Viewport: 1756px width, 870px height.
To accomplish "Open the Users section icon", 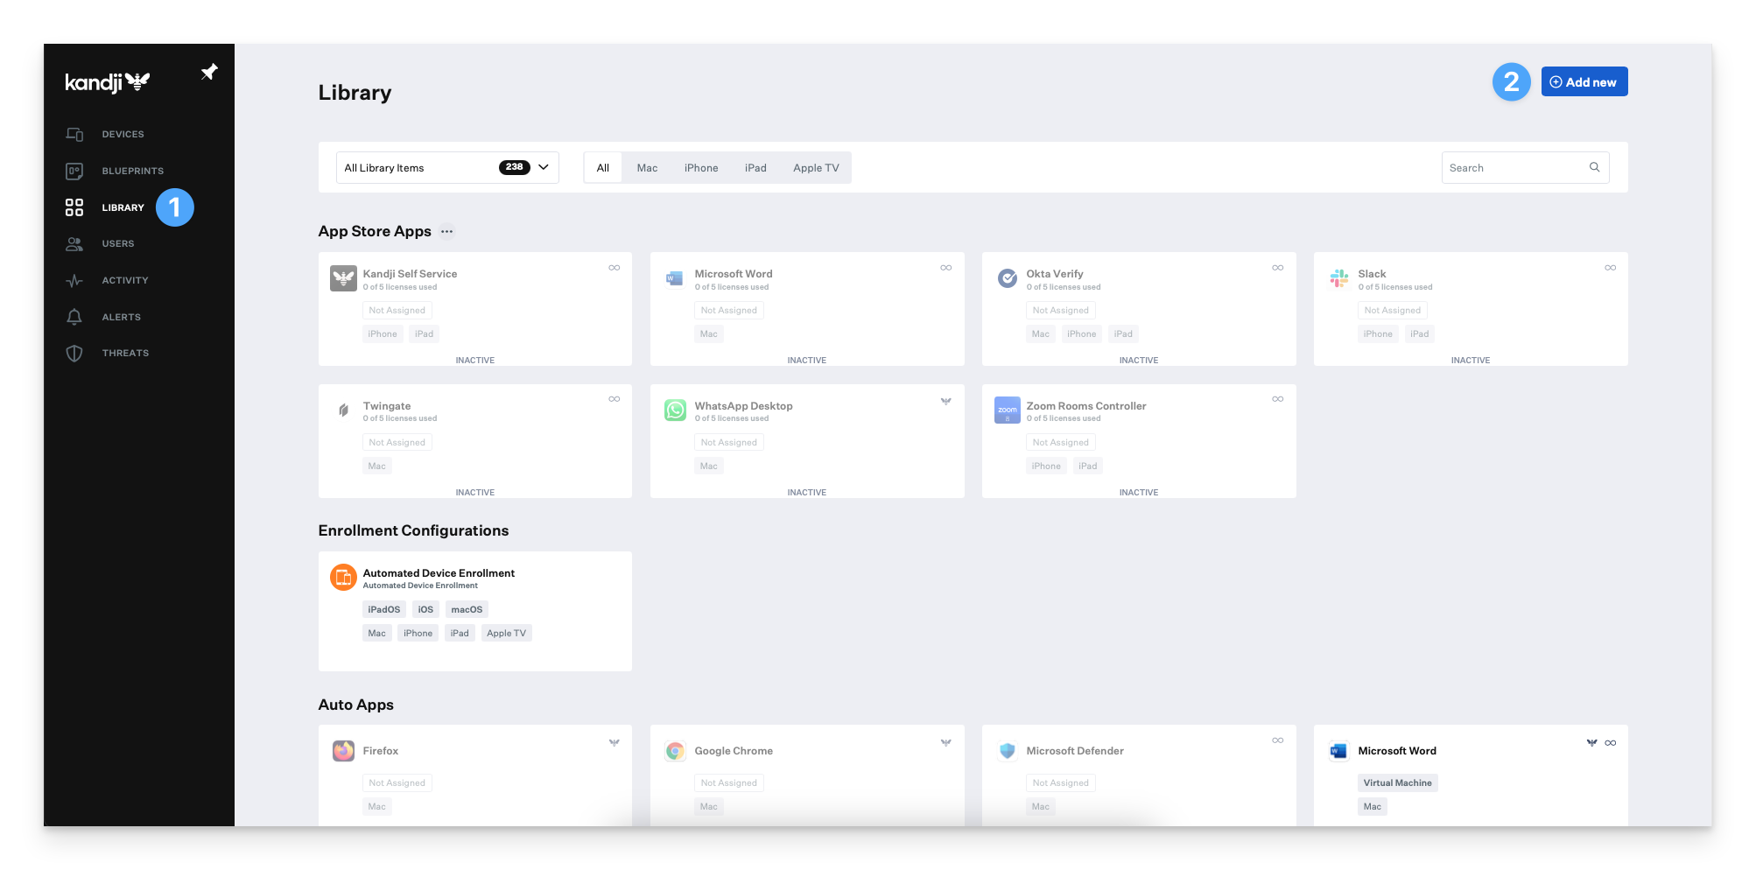I will (x=74, y=244).
